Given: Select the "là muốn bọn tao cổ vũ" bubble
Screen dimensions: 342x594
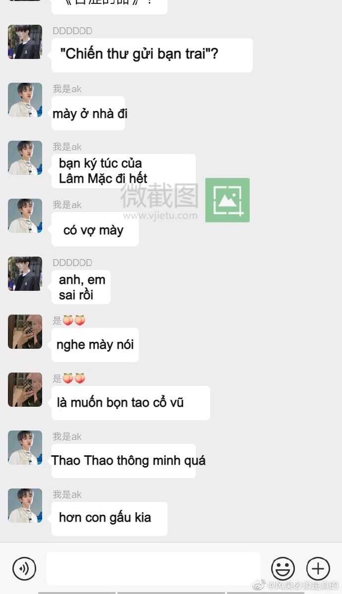Looking at the screenshot, I should 131,403.
